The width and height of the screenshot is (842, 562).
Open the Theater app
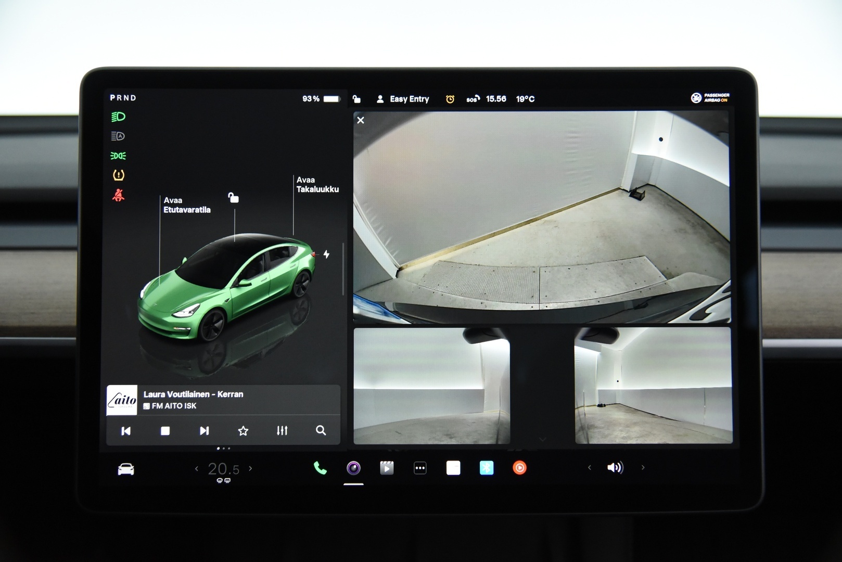click(x=387, y=468)
